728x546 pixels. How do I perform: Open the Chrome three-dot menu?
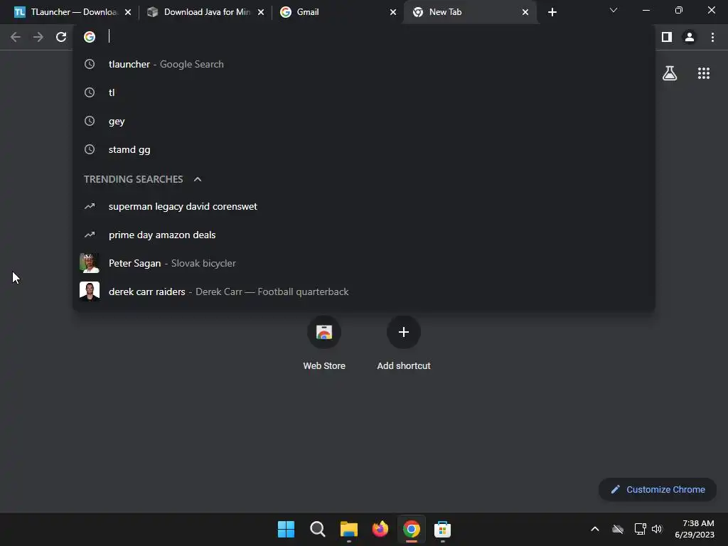(712, 37)
